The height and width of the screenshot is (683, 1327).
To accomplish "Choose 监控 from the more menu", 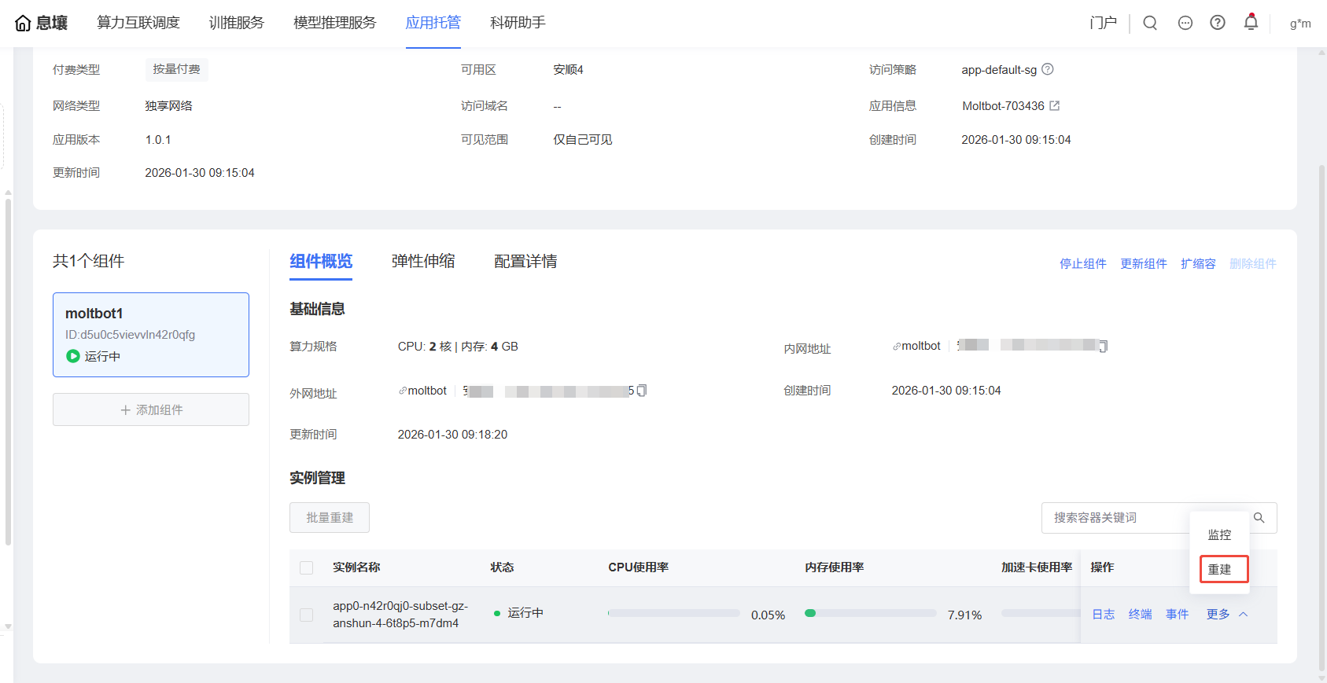I will tap(1219, 535).
